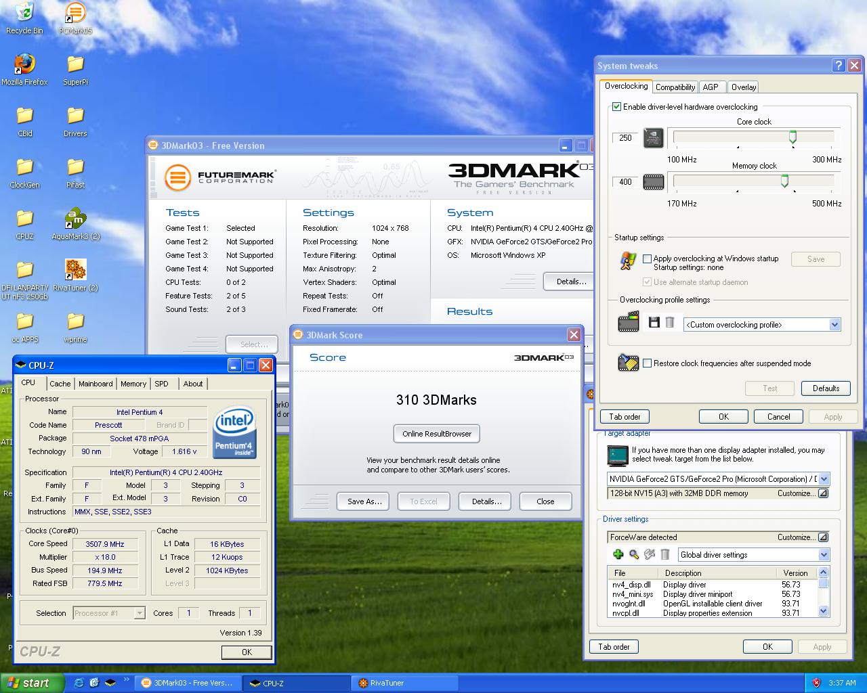
Task: Open the oc APPS folder icon
Action: pos(24,327)
